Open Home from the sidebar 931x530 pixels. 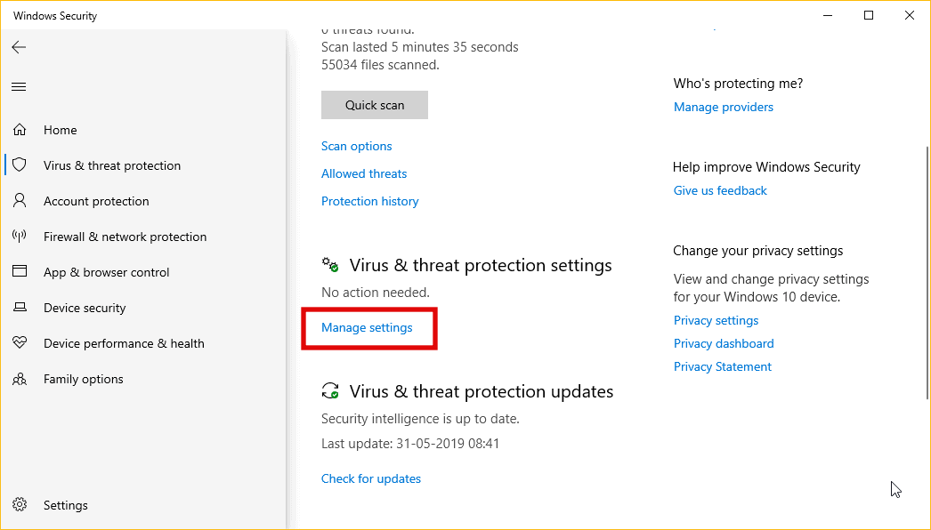click(60, 129)
